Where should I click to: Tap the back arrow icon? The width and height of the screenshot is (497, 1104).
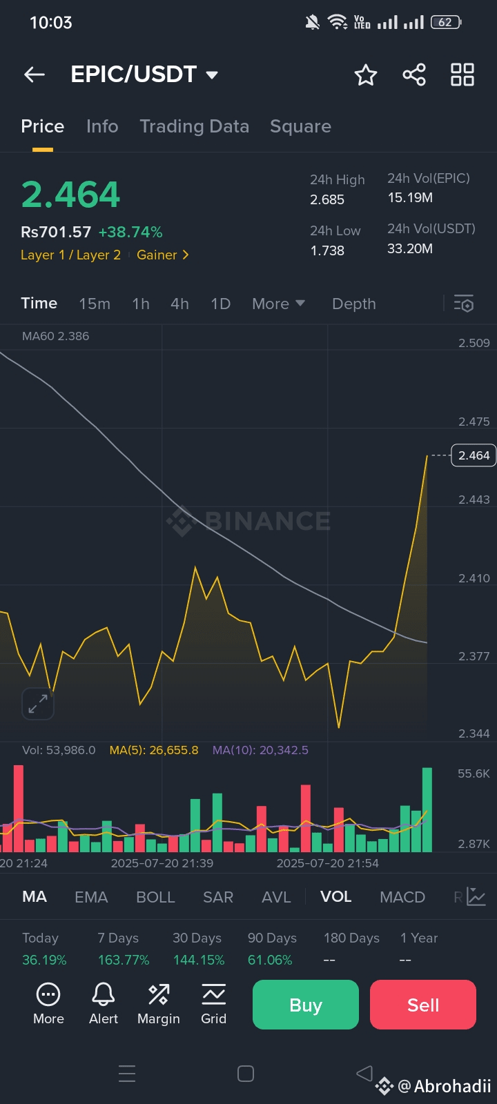pyautogui.click(x=35, y=75)
